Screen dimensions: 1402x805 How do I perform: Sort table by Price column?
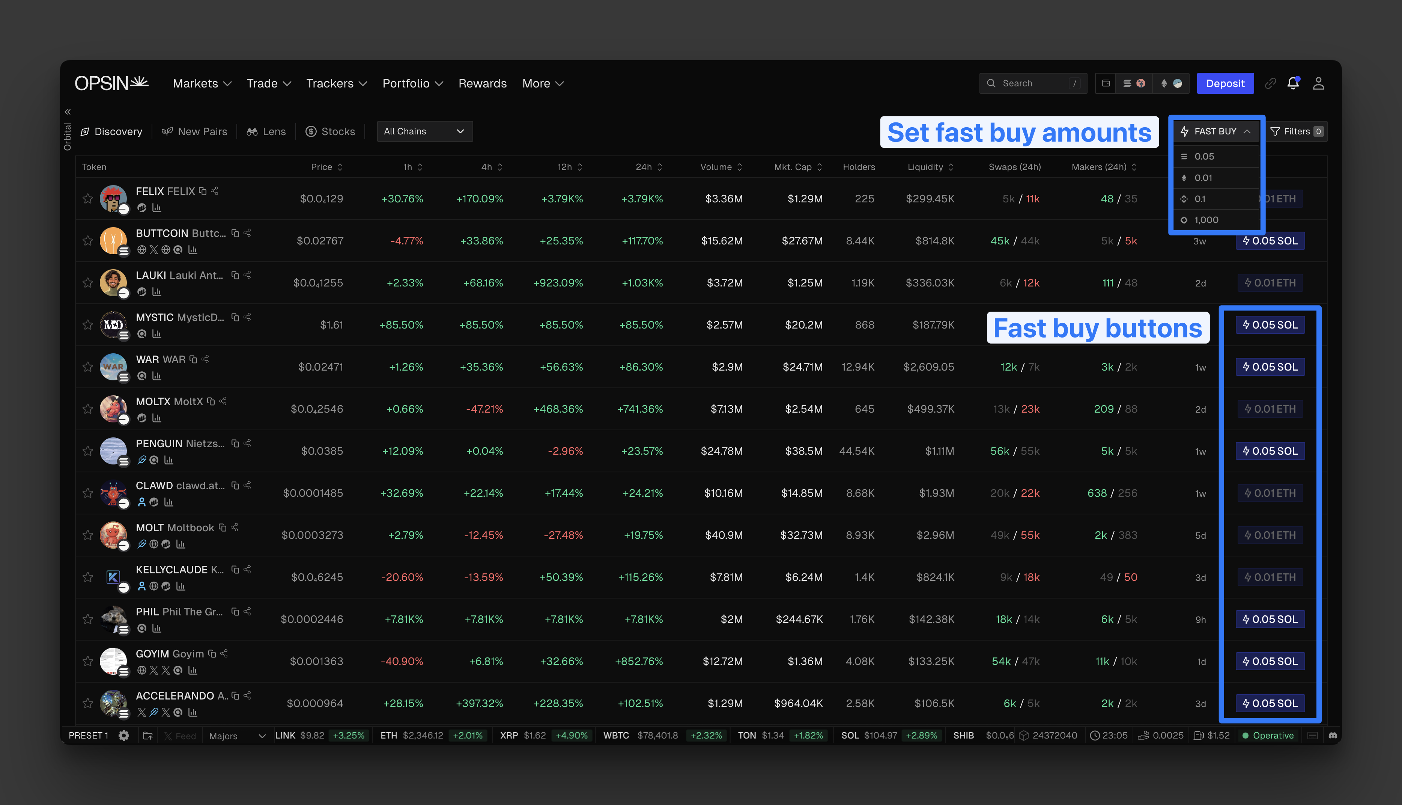tap(326, 167)
